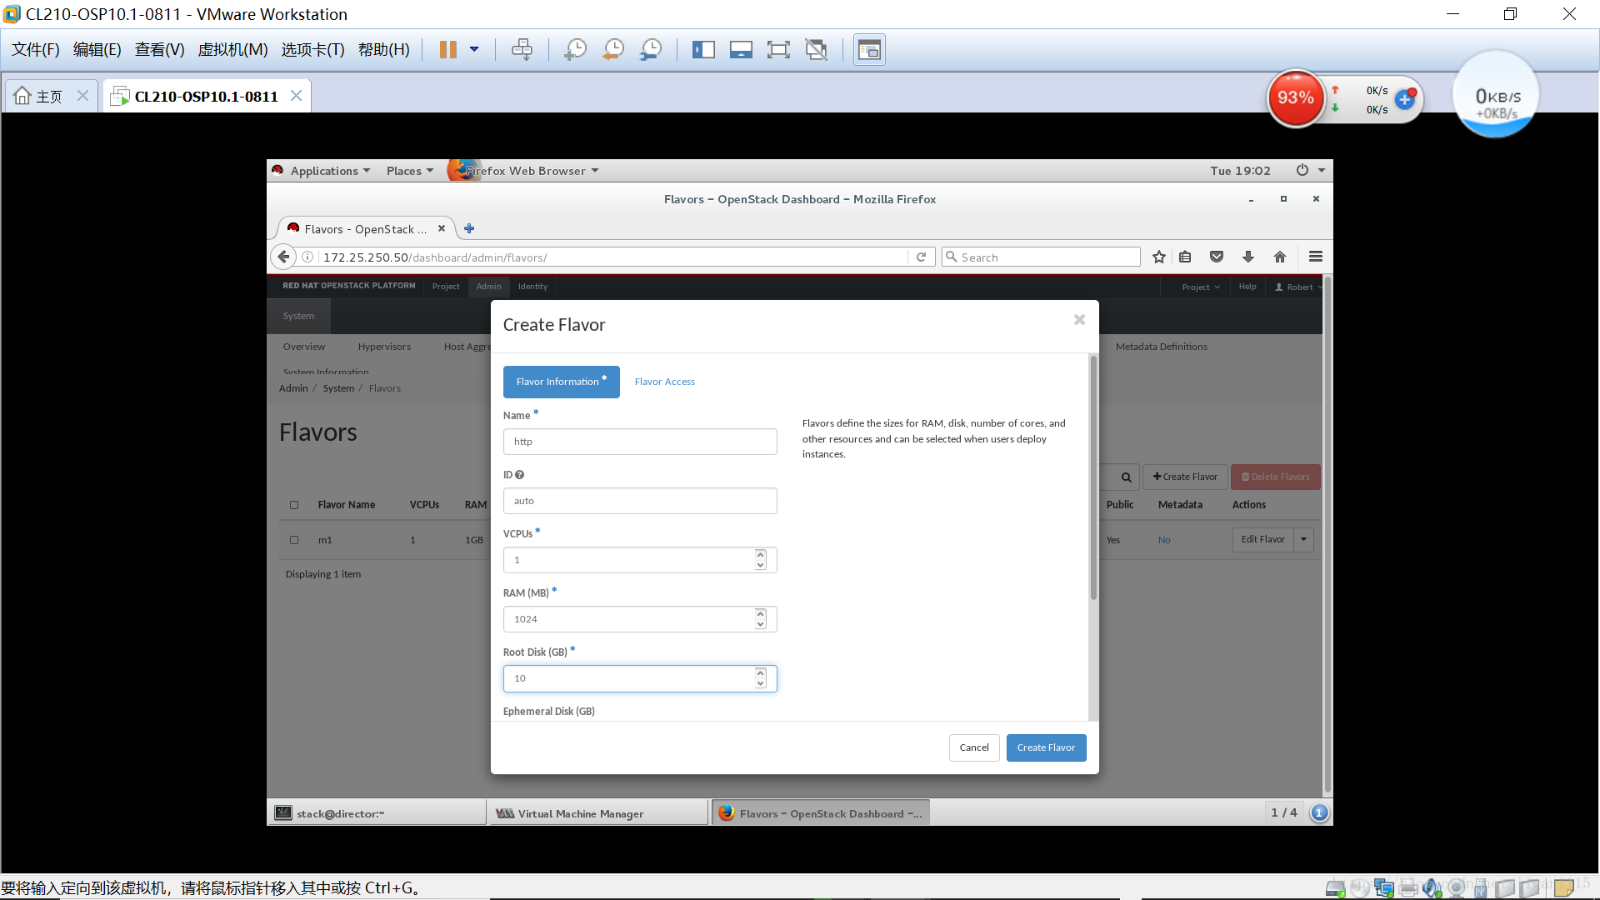Decrease Root Disk with down stepper arrow
Screen dimensions: 1600x900
(x=760, y=683)
